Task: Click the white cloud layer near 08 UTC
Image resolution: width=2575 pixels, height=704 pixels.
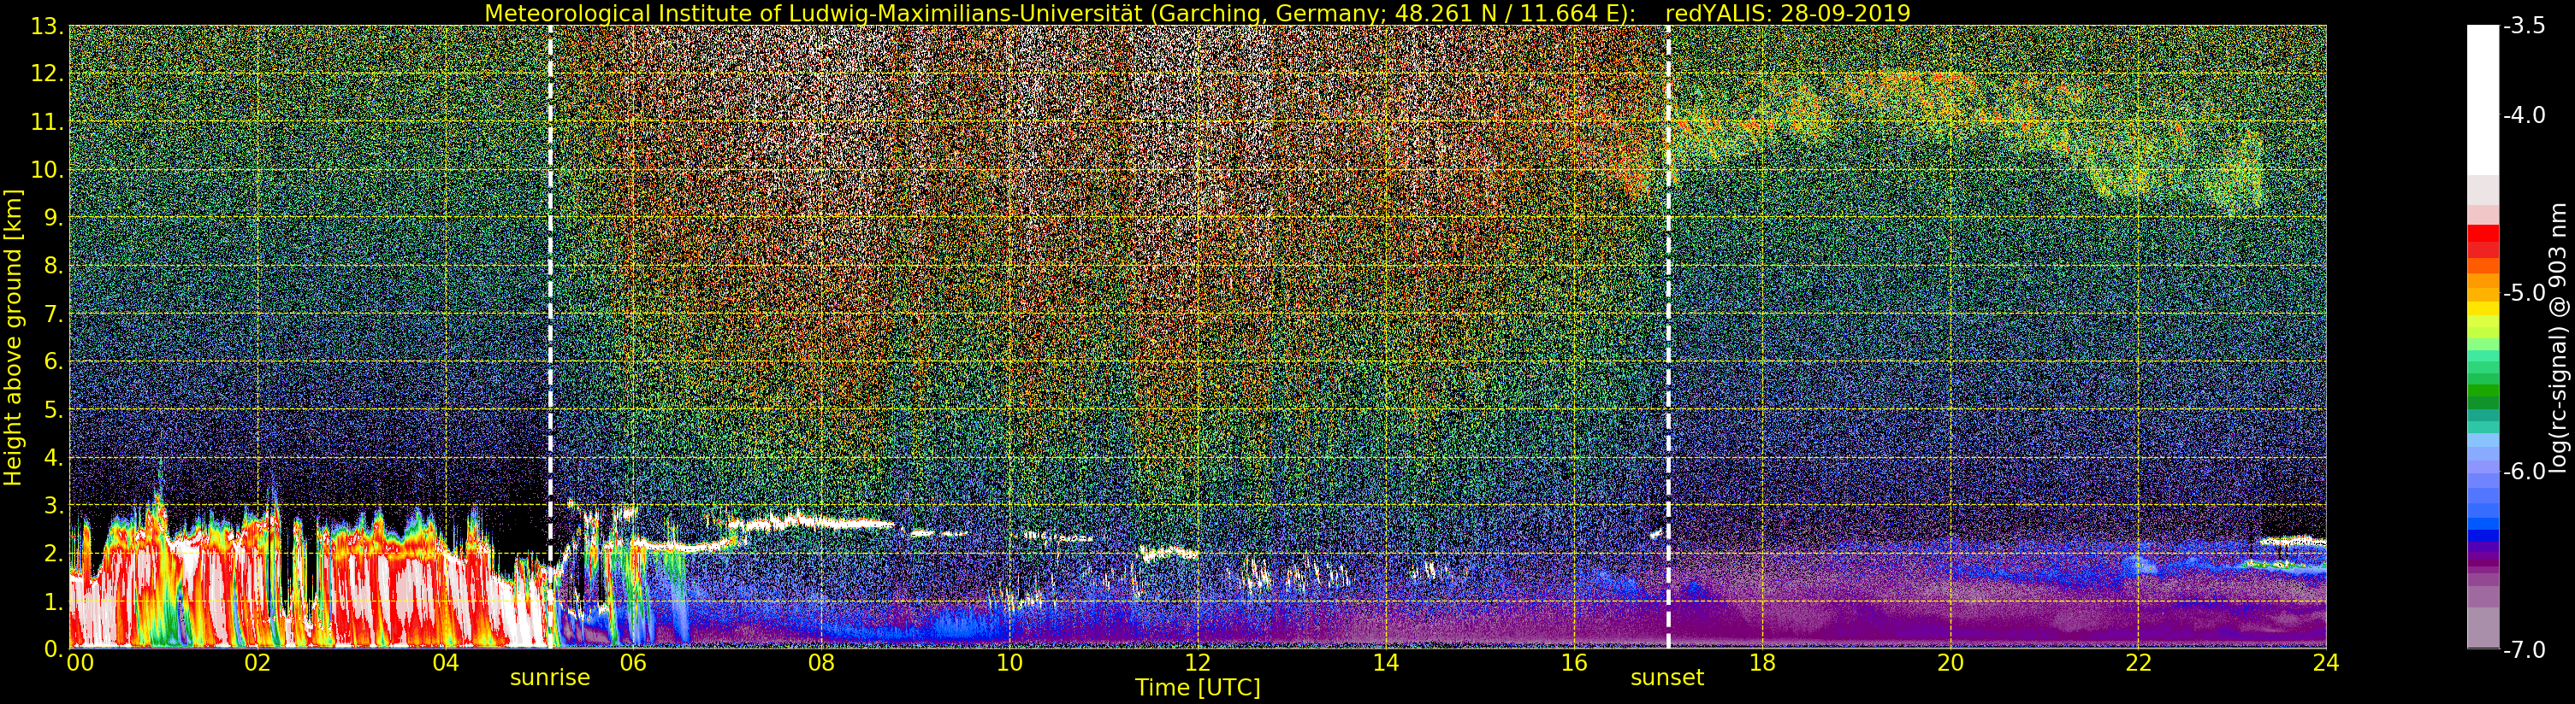Action: pos(809,521)
